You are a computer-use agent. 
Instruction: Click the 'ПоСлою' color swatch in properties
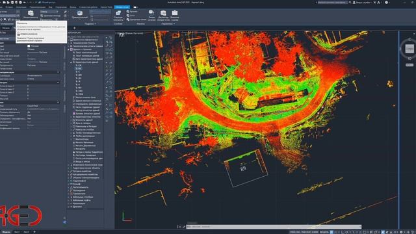tap(29, 46)
